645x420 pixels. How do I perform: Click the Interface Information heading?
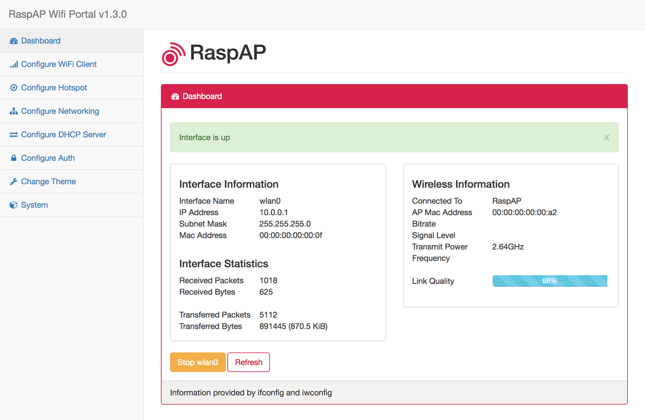229,184
